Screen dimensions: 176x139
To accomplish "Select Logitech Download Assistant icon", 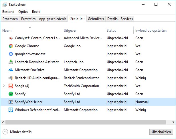I will pos(11,62).
